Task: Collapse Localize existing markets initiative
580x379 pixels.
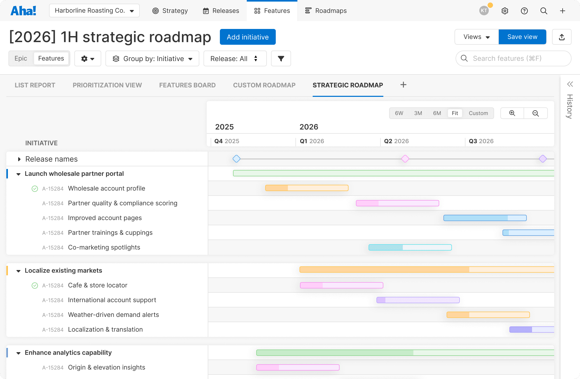Action: pos(18,271)
